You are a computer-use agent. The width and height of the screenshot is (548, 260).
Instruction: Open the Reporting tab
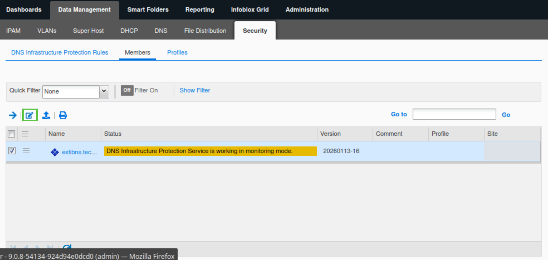click(200, 10)
